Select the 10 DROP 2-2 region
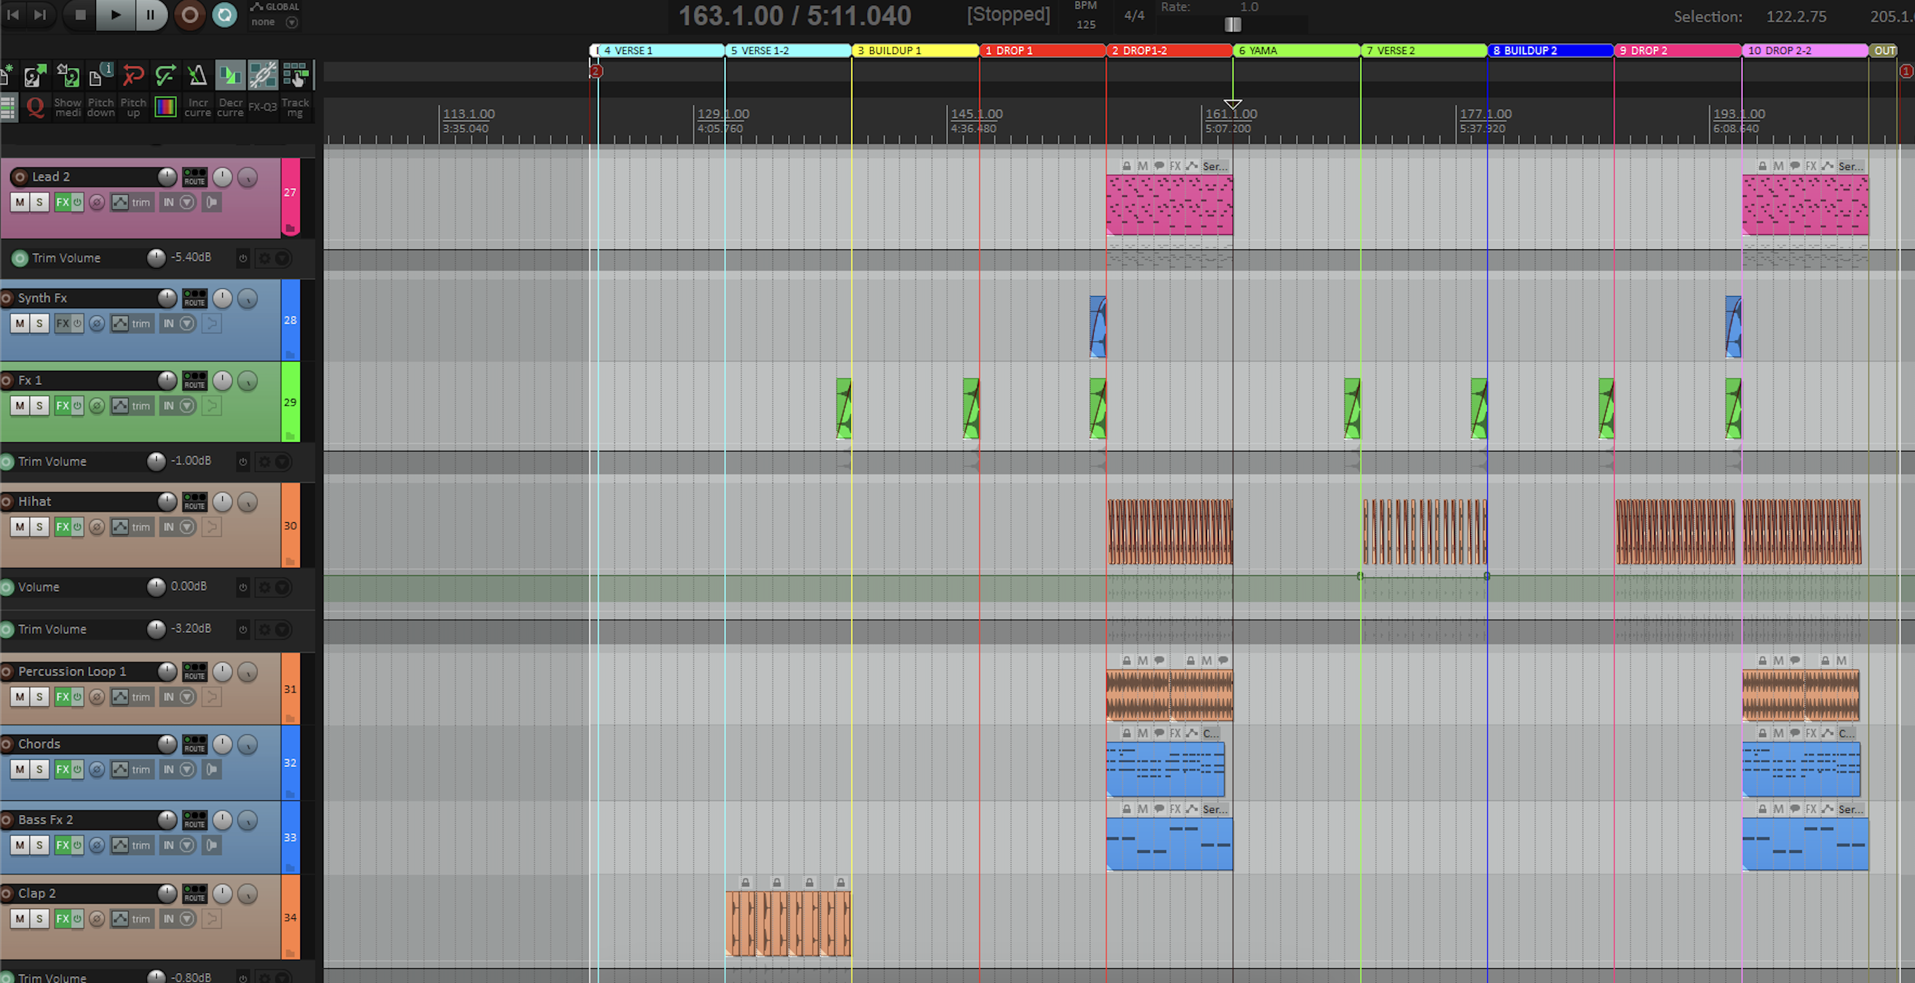The image size is (1915, 983). coord(1805,51)
